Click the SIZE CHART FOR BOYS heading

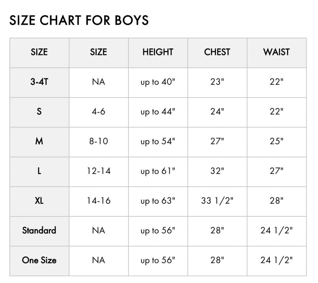[x=79, y=20]
